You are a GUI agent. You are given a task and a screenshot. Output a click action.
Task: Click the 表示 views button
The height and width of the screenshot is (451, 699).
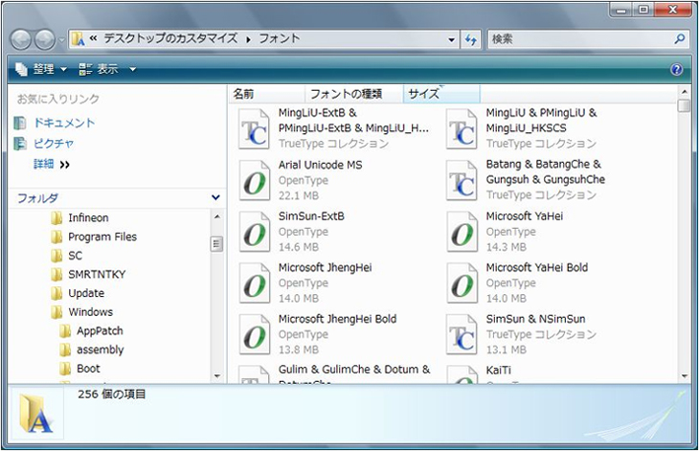click(99, 69)
